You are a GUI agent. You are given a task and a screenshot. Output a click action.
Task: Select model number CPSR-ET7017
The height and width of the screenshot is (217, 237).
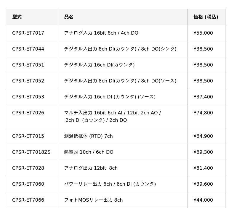(28, 33)
